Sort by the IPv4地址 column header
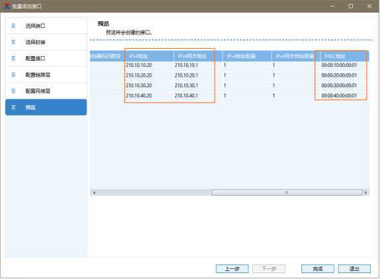The image size is (380, 279). [x=149, y=56]
